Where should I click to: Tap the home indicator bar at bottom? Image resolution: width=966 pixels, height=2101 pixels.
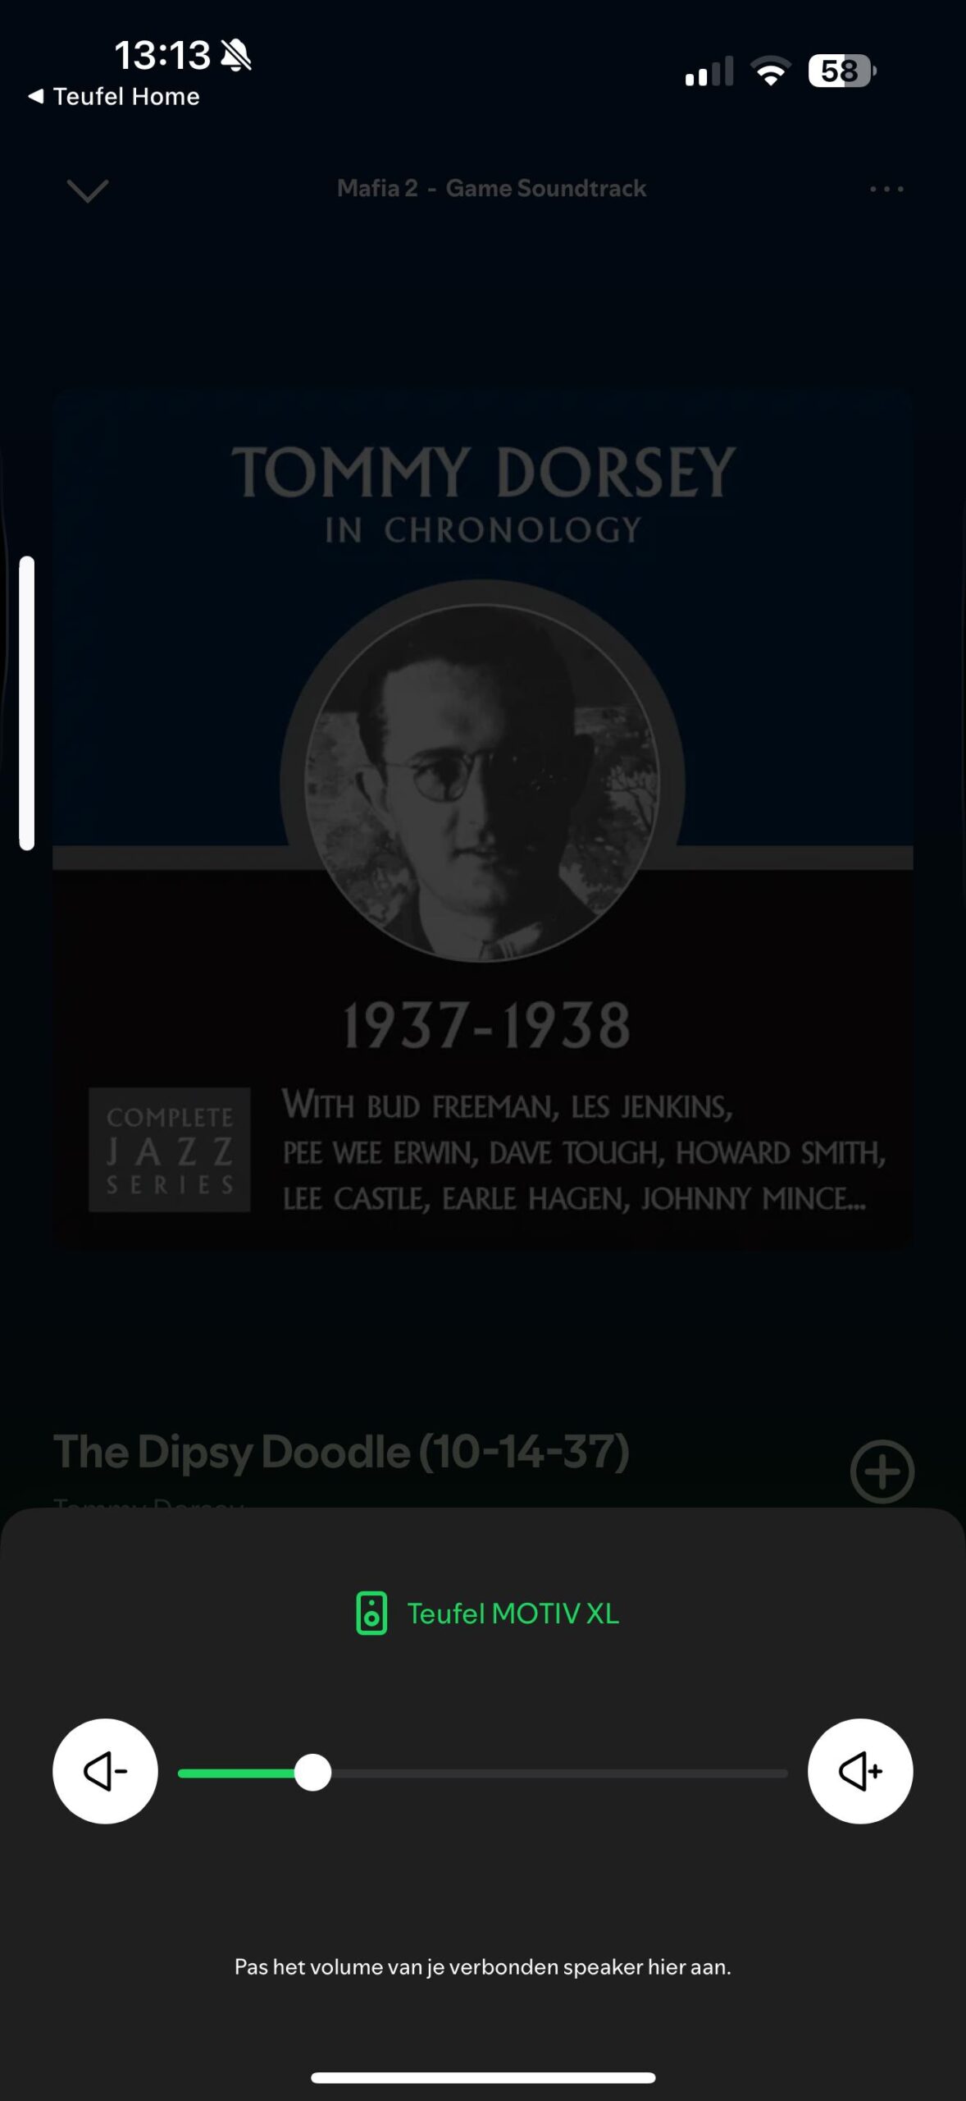point(483,2078)
